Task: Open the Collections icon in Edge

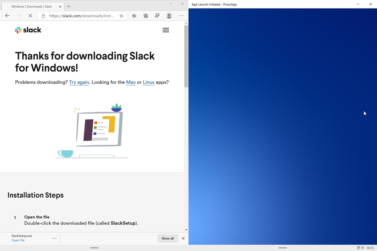Action: point(146,16)
